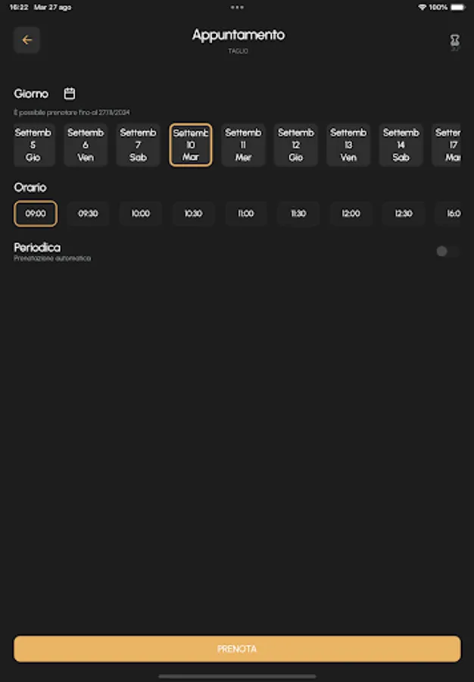The width and height of the screenshot is (474, 682).
Task: Pick the 12:00 time slot
Action: point(351,214)
